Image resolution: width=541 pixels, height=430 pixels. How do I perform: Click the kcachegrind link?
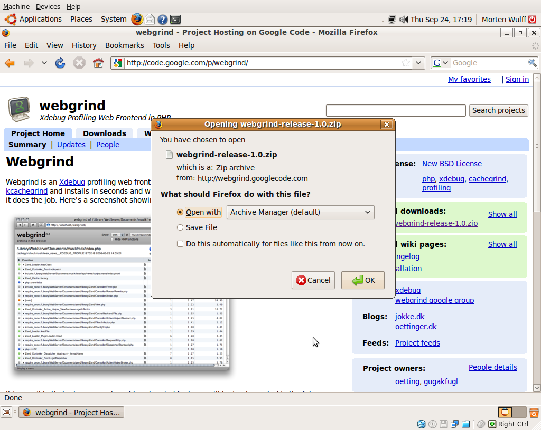[26, 191]
